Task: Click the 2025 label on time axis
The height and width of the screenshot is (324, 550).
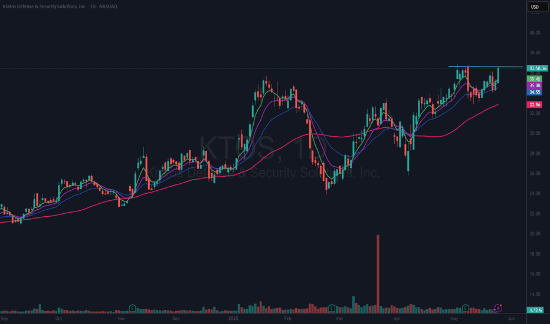Action: pyautogui.click(x=233, y=319)
